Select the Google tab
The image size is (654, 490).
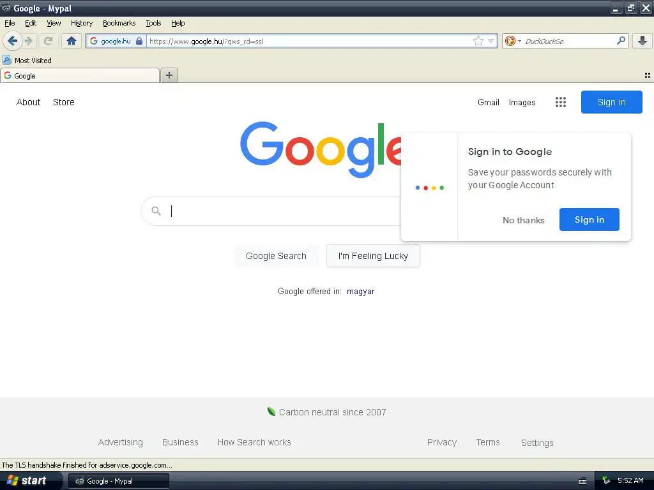(80, 75)
